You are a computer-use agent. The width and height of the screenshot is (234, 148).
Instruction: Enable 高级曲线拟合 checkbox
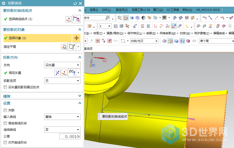pyautogui.click(x=5, y=123)
